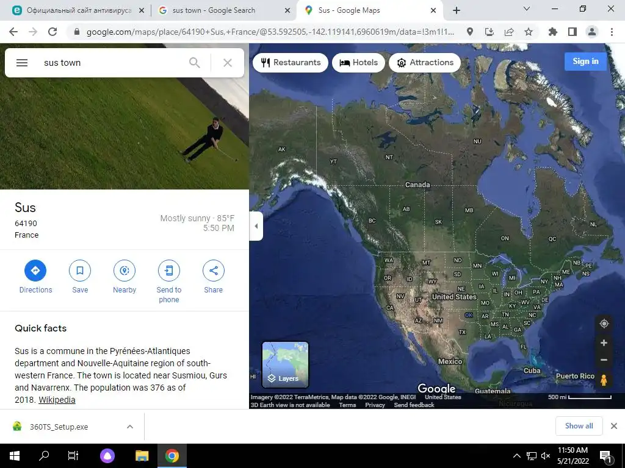Open Windows taskbar search
625x468 pixels.
click(x=44, y=456)
